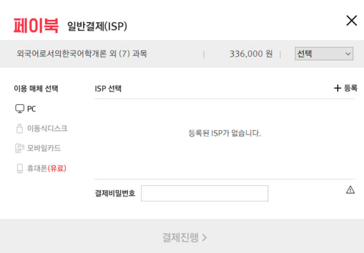Click the PC monitor icon
364x253 pixels.
pyautogui.click(x=20, y=109)
